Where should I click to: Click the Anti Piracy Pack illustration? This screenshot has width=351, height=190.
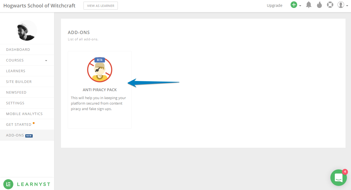(x=100, y=70)
